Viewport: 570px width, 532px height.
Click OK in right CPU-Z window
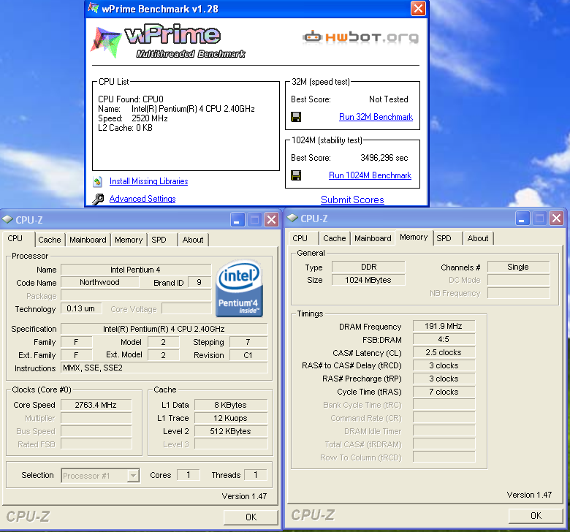tap(536, 516)
